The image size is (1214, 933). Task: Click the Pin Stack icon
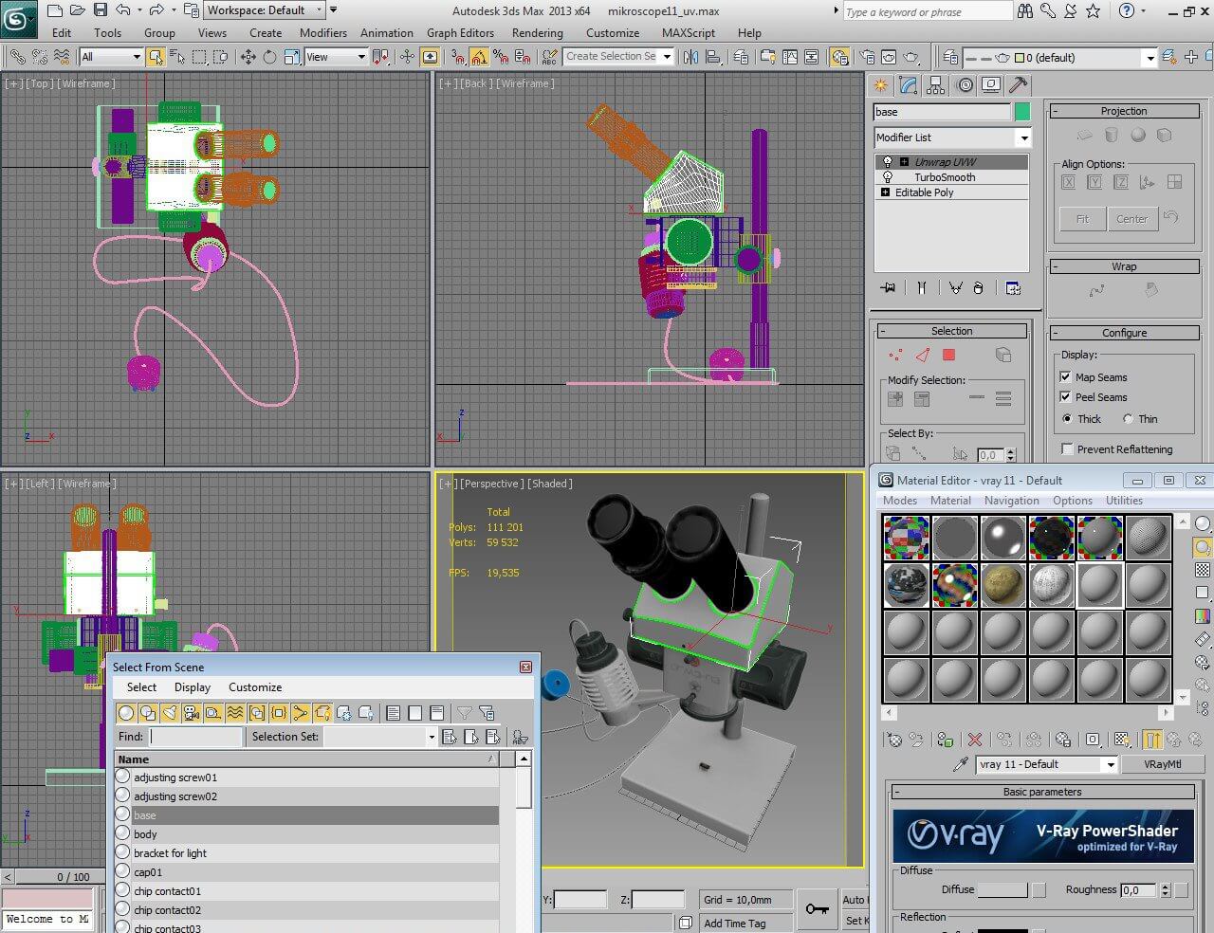[888, 288]
